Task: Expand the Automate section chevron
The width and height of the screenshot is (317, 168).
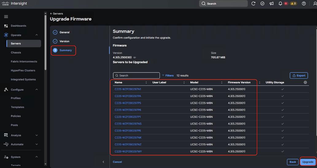Action: [37, 144]
